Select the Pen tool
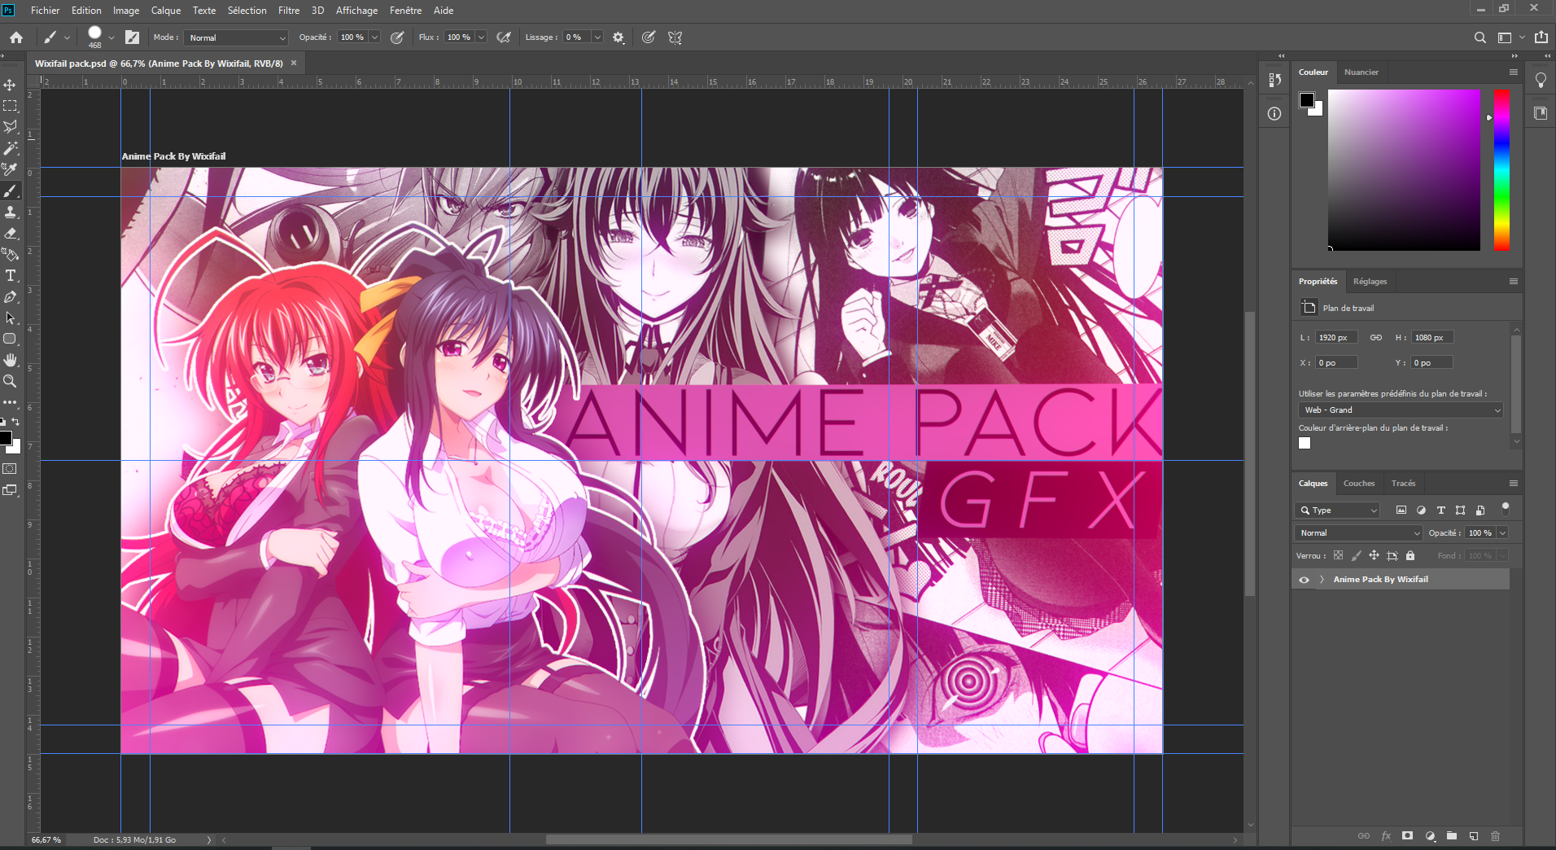Image resolution: width=1556 pixels, height=850 pixels. [10, 296]
